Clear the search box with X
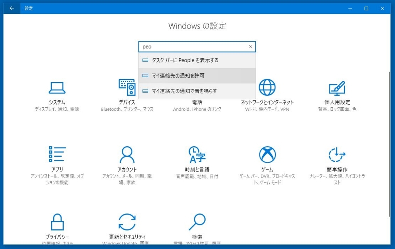The width and height of the screenshot is (395, 249). pos(251,47)
